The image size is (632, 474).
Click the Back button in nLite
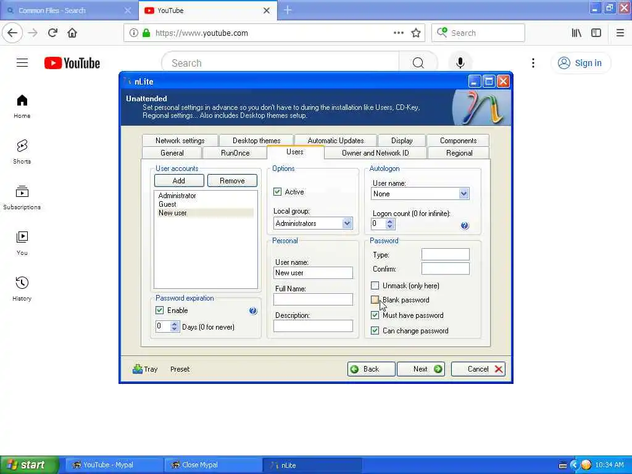click(x=371, y=369)
